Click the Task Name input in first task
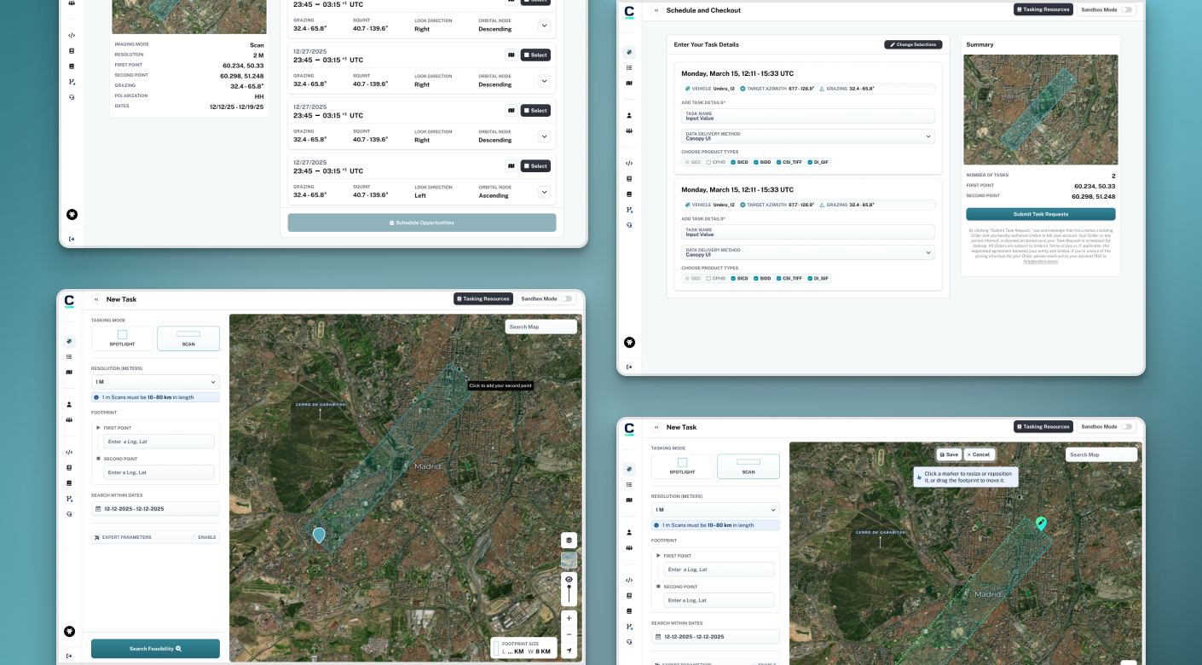The width and height of the screenshot is (1202, 665). pyautogui.click(x=807, y=116)
